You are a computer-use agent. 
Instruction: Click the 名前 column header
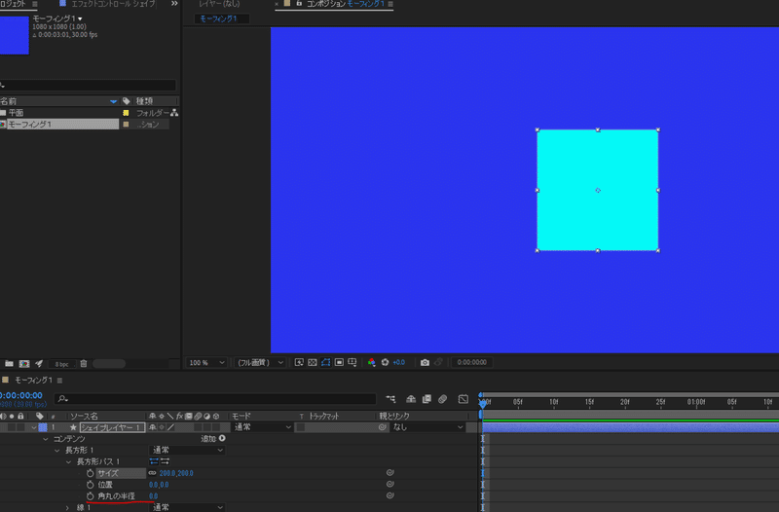click(x=9, y=101)
